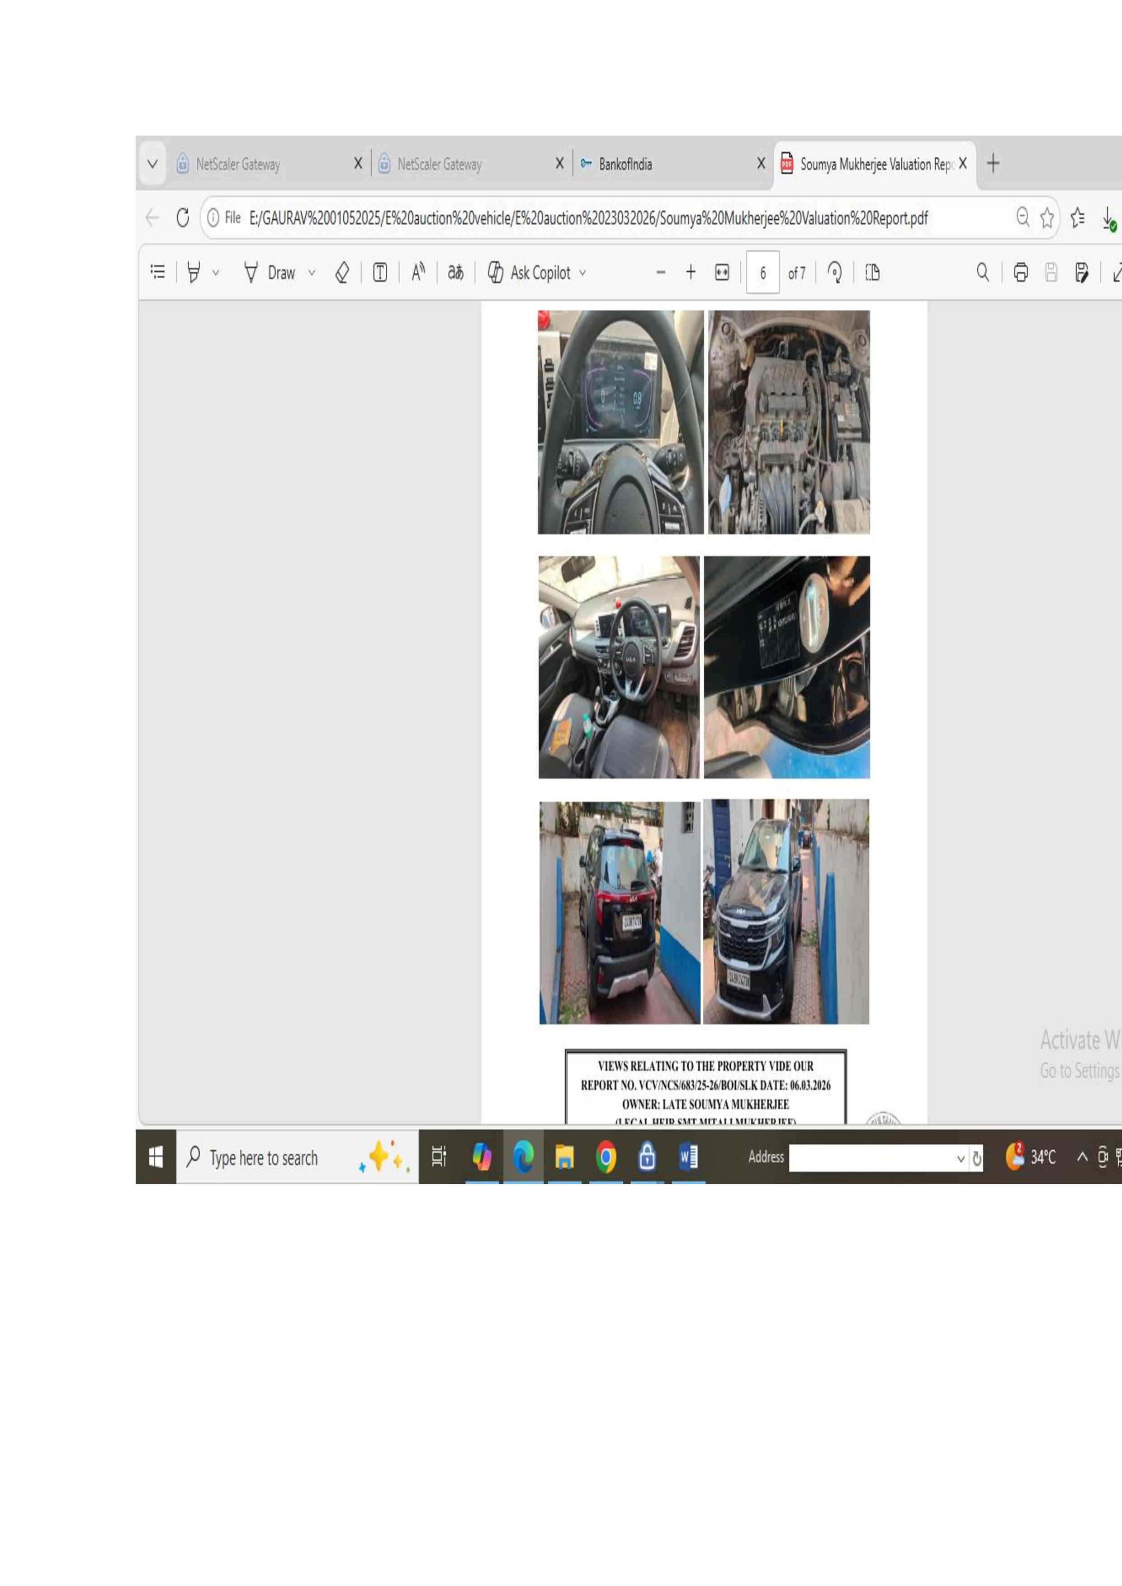
Task: Select the Erase tool icon
Action: click(x=342, y=272)
